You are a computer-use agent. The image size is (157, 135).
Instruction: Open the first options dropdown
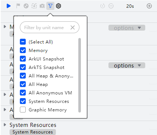click(x=127, y=28)
